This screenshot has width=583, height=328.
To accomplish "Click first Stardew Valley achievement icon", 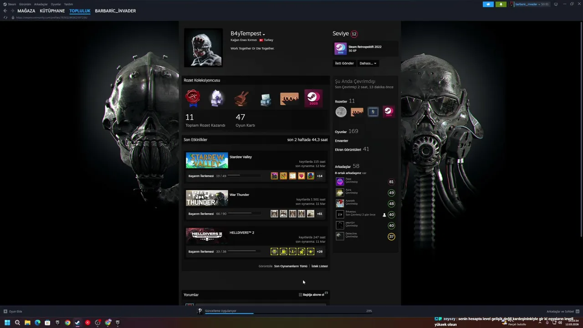I will point(274,176).
